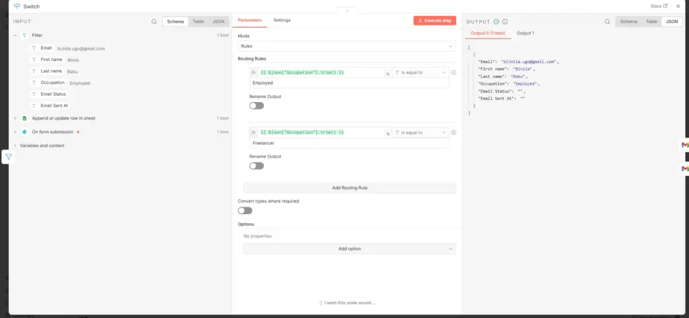The image size is (689, 318).
Task: Click the Add Routing Rule button
Action: 350,188
